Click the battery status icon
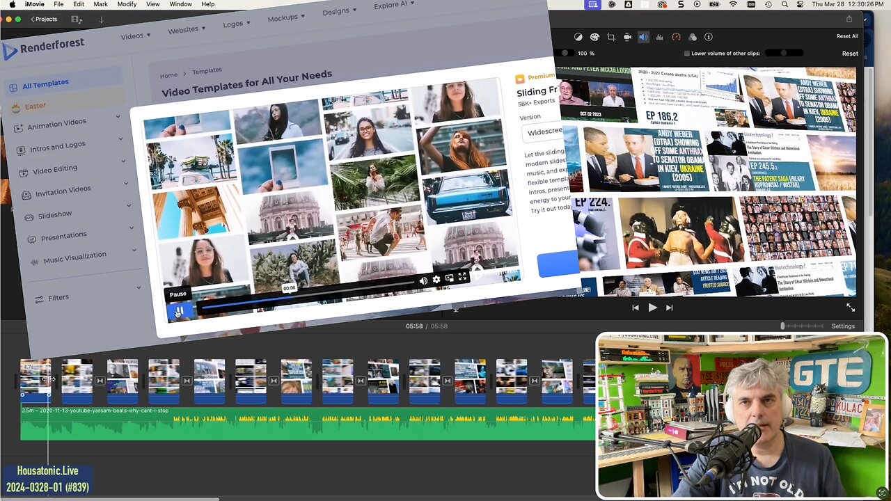Image resolution: width=891 pixels, height=501 pixels. [716, 4]
